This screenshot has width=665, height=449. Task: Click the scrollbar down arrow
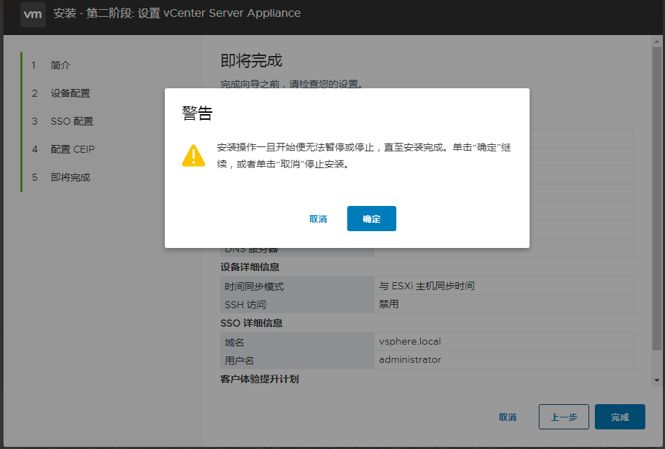click(x=657, y=380)
